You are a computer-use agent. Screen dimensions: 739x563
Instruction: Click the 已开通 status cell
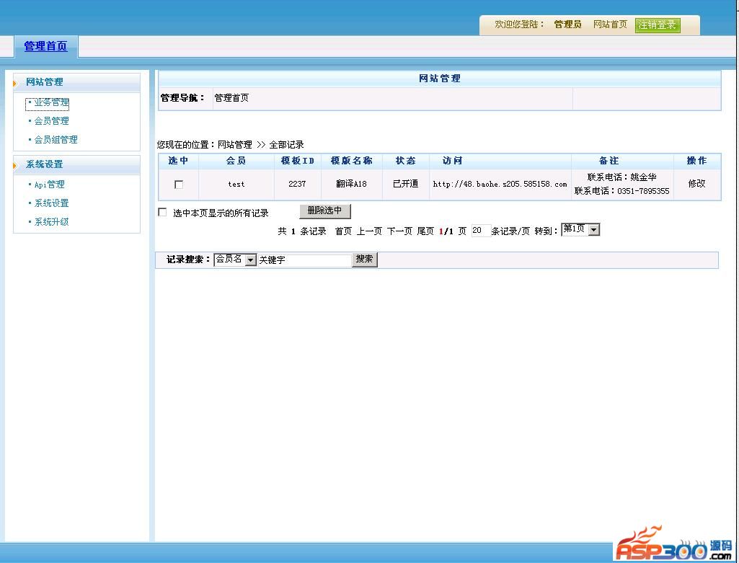tap(405, 184)
